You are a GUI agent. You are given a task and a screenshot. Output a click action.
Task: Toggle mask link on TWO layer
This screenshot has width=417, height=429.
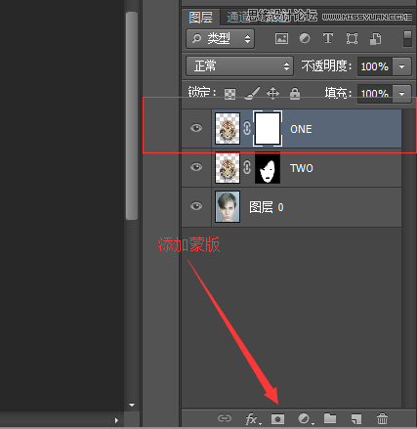[x=247, y=167]
